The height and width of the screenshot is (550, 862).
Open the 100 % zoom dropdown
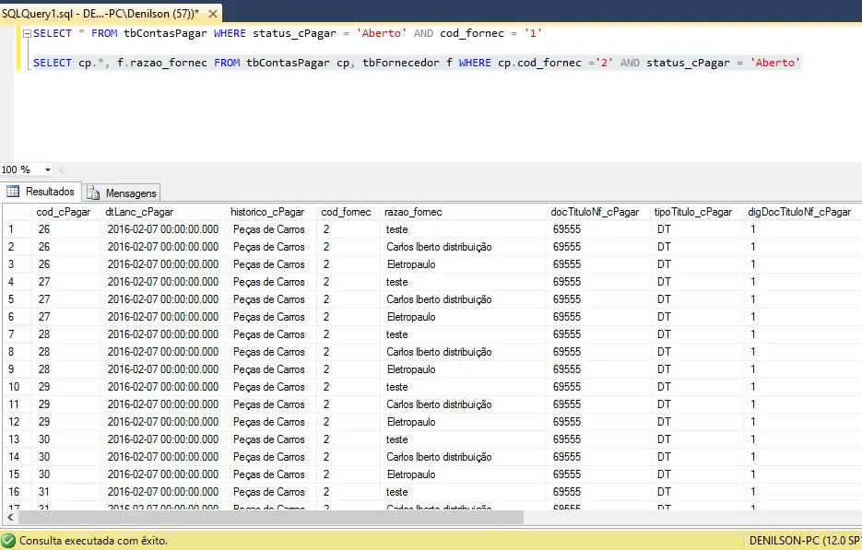click(48, 170)
